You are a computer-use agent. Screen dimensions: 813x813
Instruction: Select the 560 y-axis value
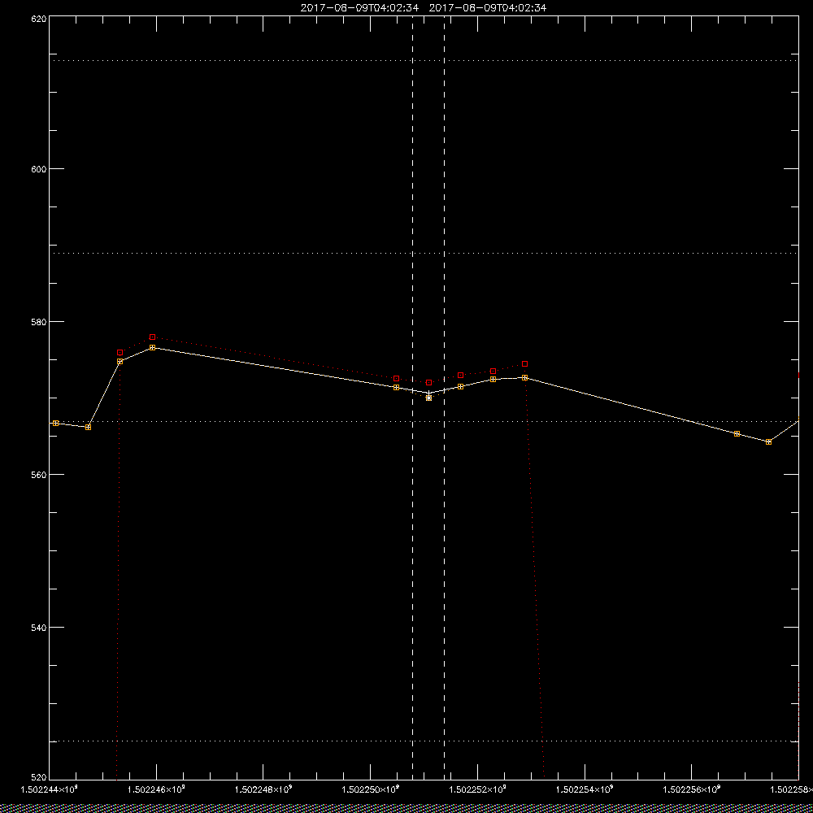coord(39,475)
